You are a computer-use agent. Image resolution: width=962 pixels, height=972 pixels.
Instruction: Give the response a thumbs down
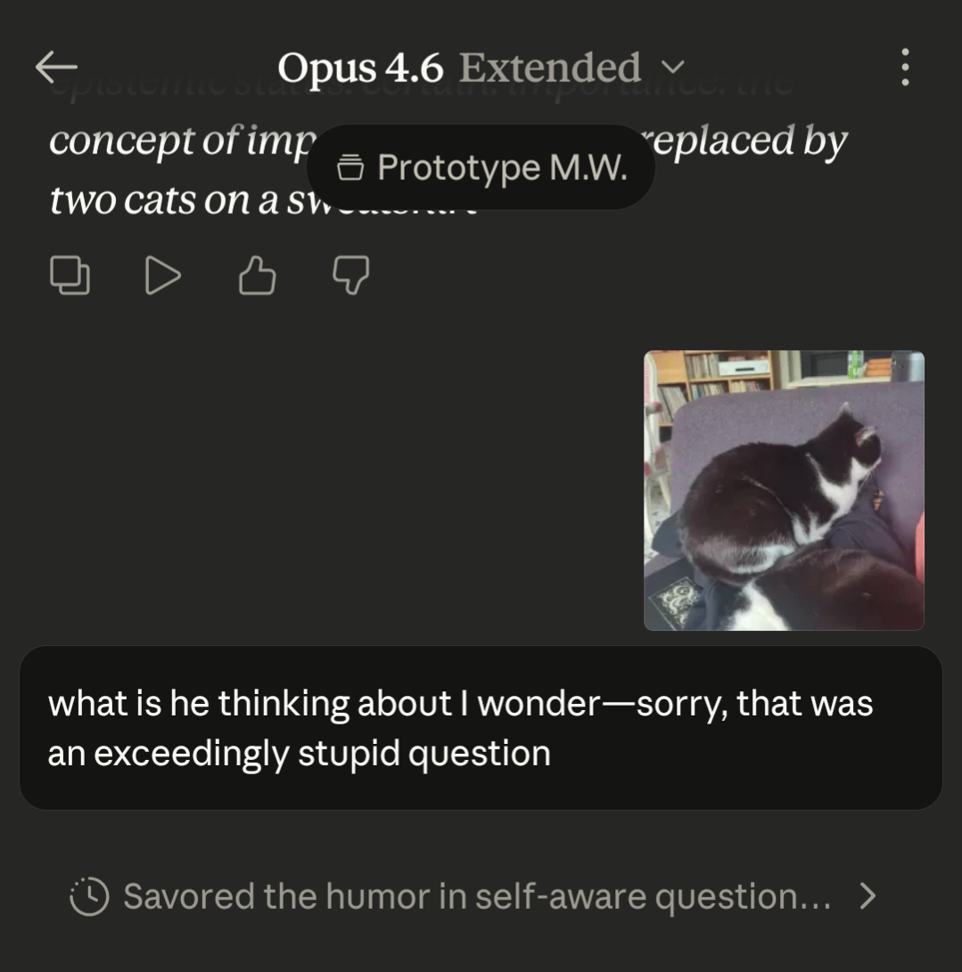click(x=350, y=275)
